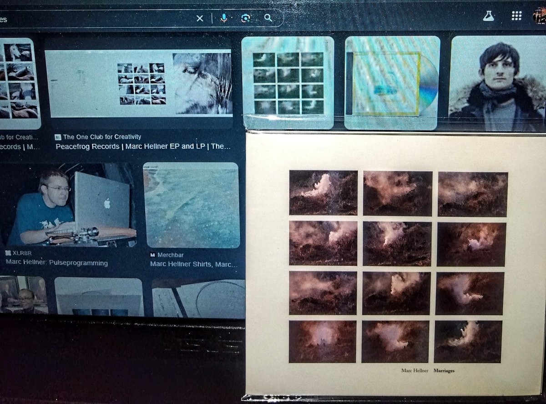Screen dimensions: 546x404
Task: Click the Merchbar source label
Action: pyautogui.click(x=171, y=255)
